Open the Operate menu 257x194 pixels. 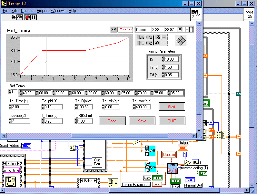point(27,11)
